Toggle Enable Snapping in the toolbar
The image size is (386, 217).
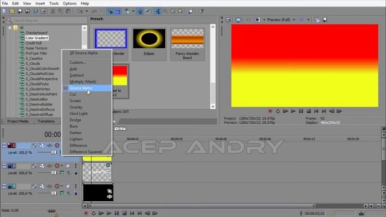(110, 11)
